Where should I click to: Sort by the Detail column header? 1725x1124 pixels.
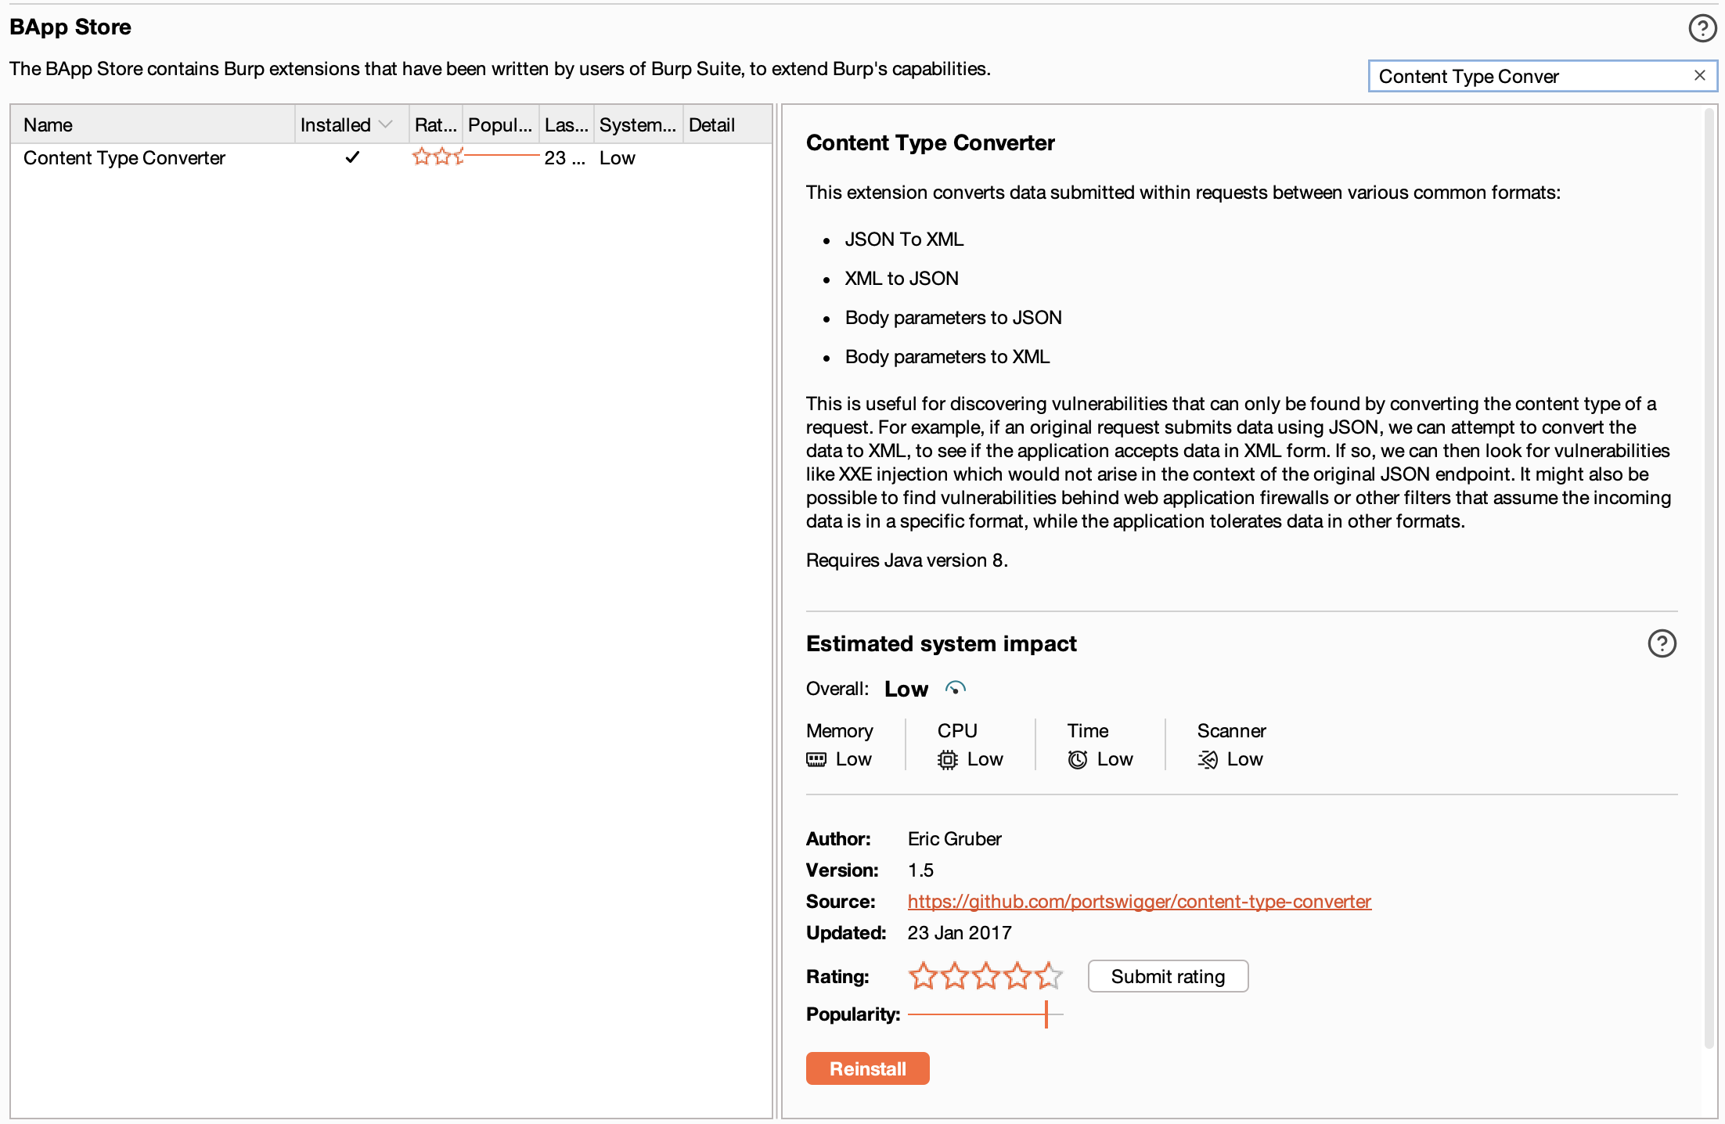coord(712,124)
